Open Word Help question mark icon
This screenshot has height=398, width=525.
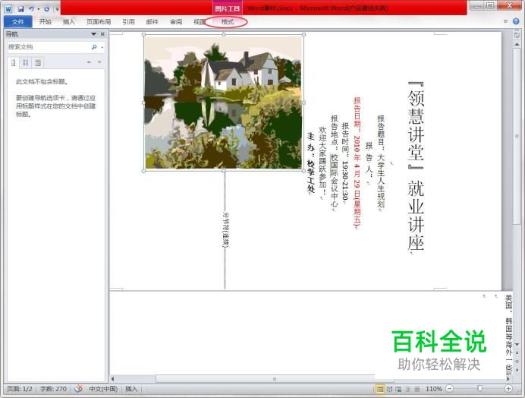click(x=516, y=21)
